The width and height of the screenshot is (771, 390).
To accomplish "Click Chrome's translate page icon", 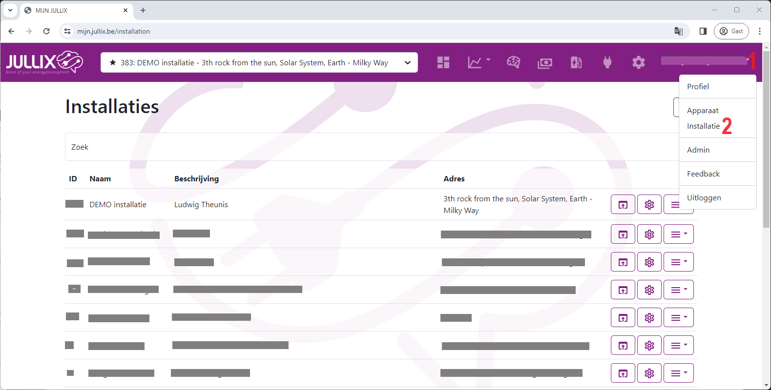I will [x=678, y=31].
